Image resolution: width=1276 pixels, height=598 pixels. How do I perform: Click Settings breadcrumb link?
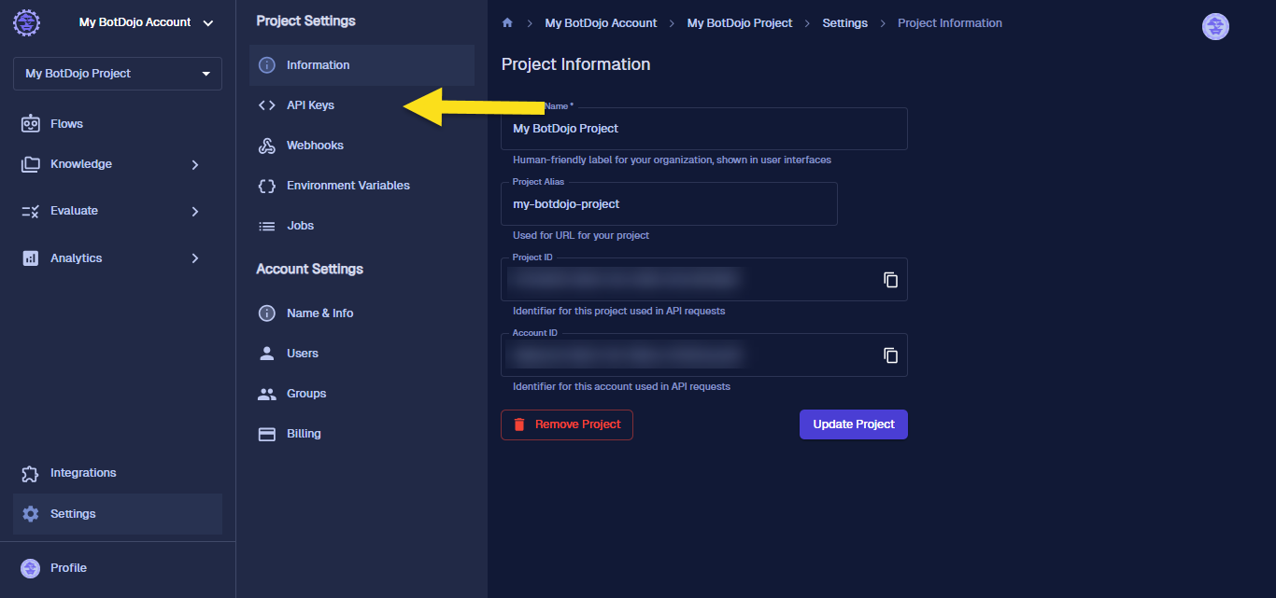click(845, 23)
